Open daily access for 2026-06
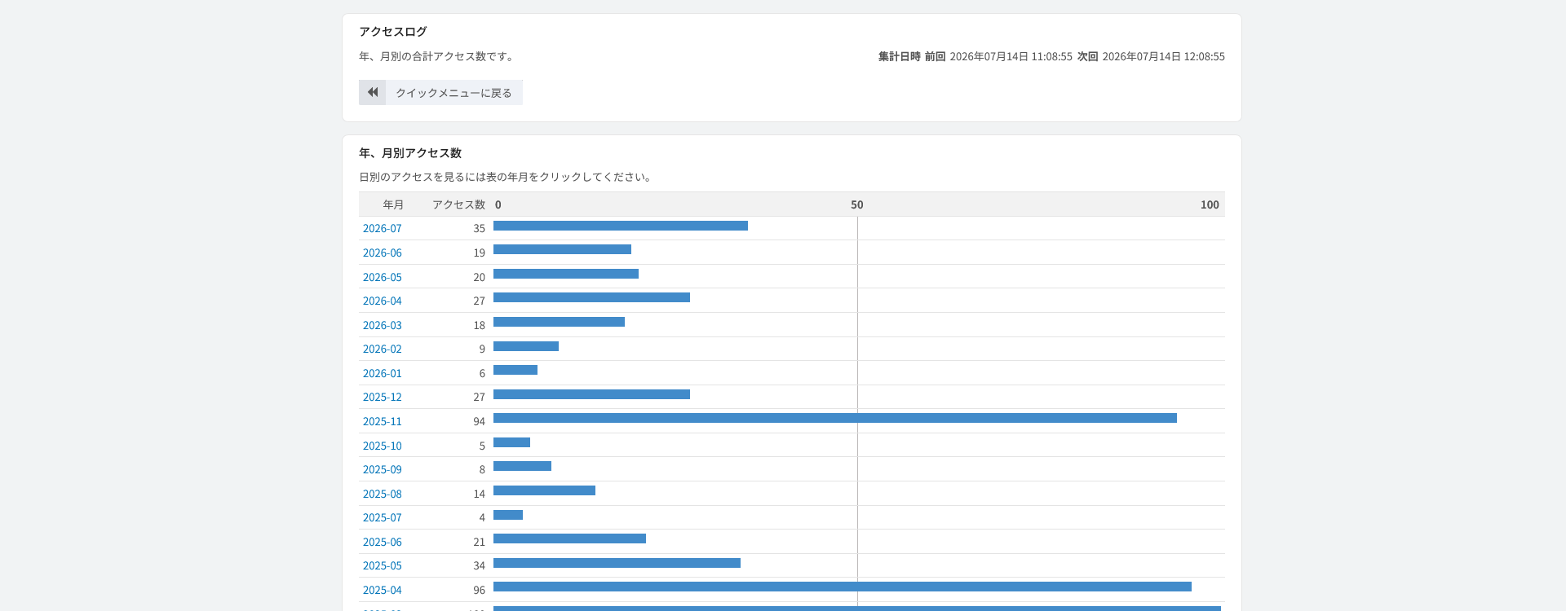Viewport: 1566px width, 611px height. click(x=383, y=253)
